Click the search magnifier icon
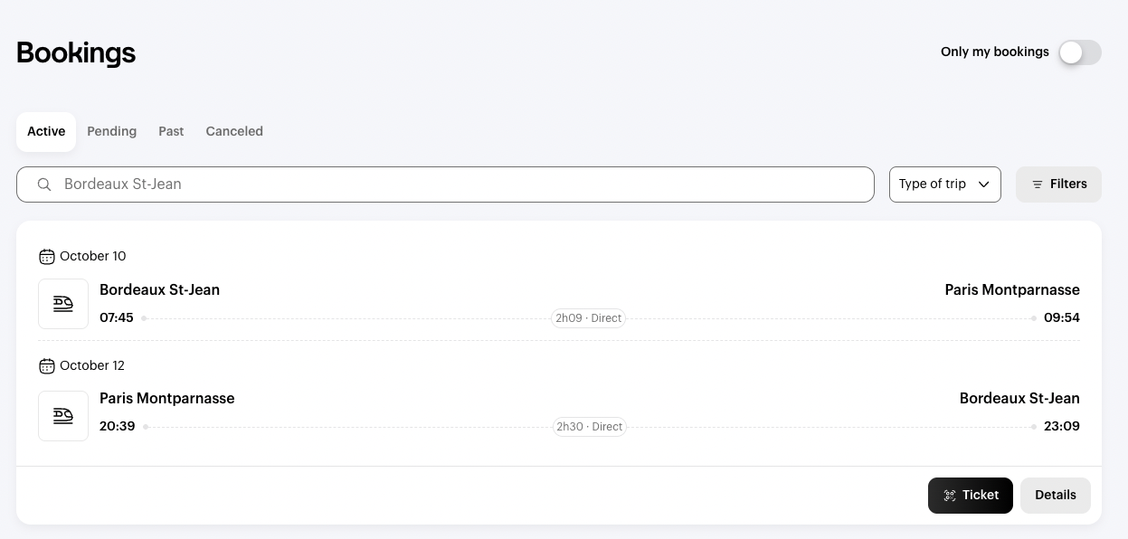 [43, 184]
